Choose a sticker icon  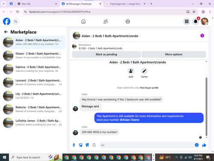coord(87,145)
